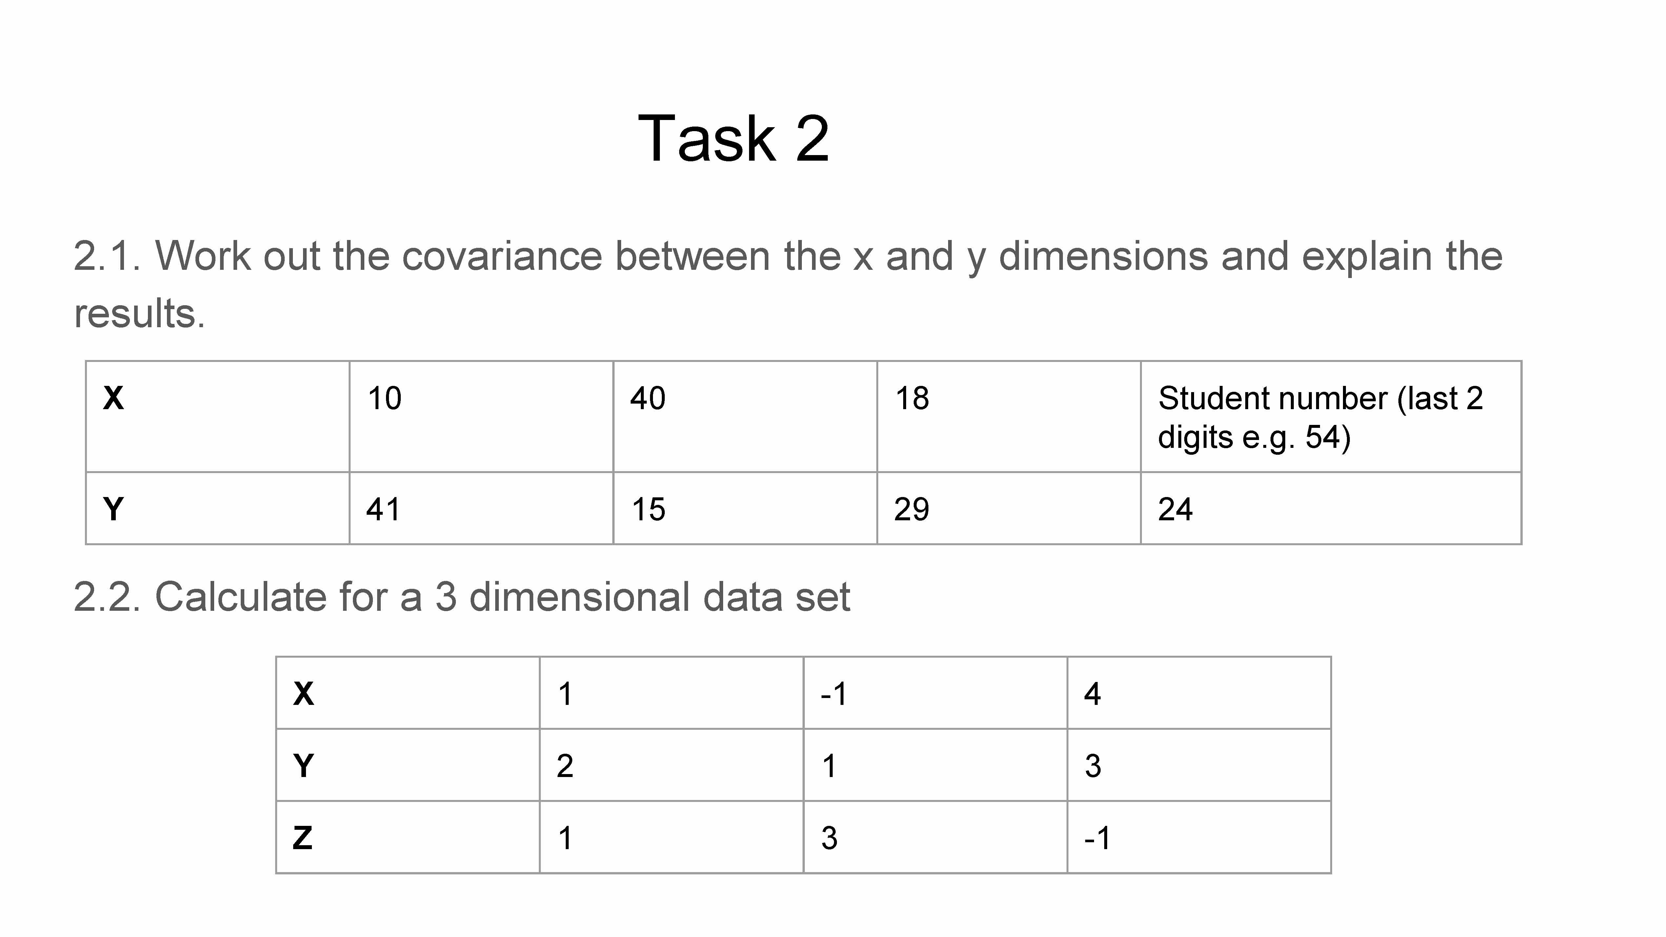Image resolution: width=1666 pixels, height=937 pixels.
Task: Select the -1 cell in the Z row
Action: pos(1198,837)
